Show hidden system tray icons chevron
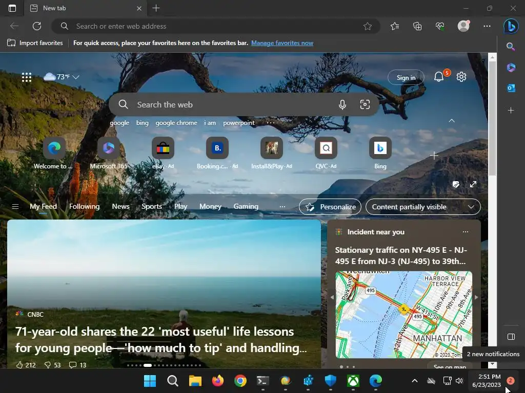The width and height of the screenshot is (525, 393). pyautogui.click(x=414, y=381)
